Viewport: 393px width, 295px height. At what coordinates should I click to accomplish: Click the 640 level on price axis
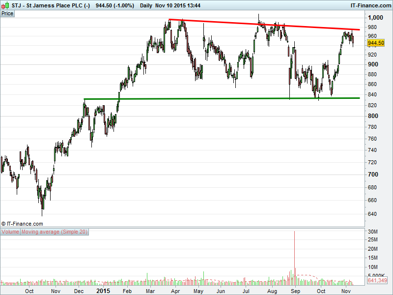(x=372, y=214)
